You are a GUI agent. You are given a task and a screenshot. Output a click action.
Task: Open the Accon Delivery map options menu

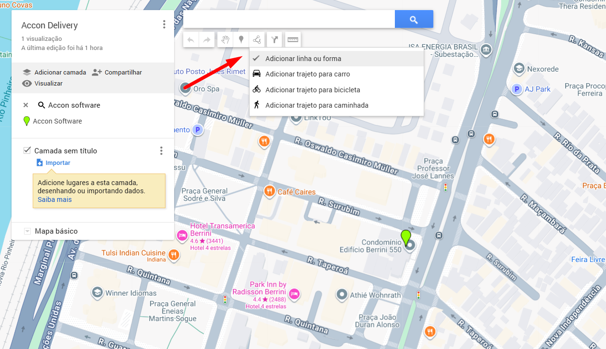click(164, 25)
